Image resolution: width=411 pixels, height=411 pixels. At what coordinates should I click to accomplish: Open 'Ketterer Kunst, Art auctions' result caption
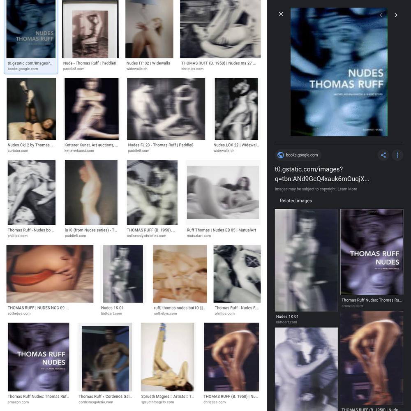click(91, 145)
